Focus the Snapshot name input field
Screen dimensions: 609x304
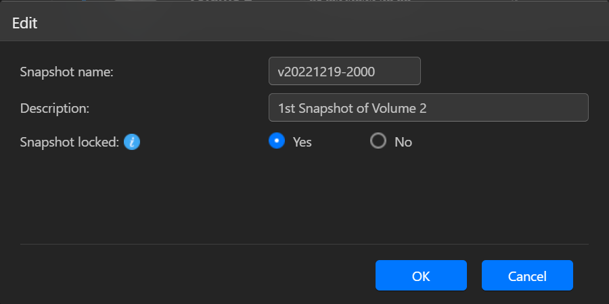pos(344,71)
